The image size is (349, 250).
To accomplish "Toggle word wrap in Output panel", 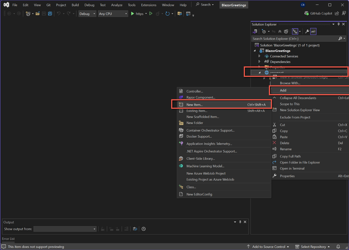I will point(135,229).
